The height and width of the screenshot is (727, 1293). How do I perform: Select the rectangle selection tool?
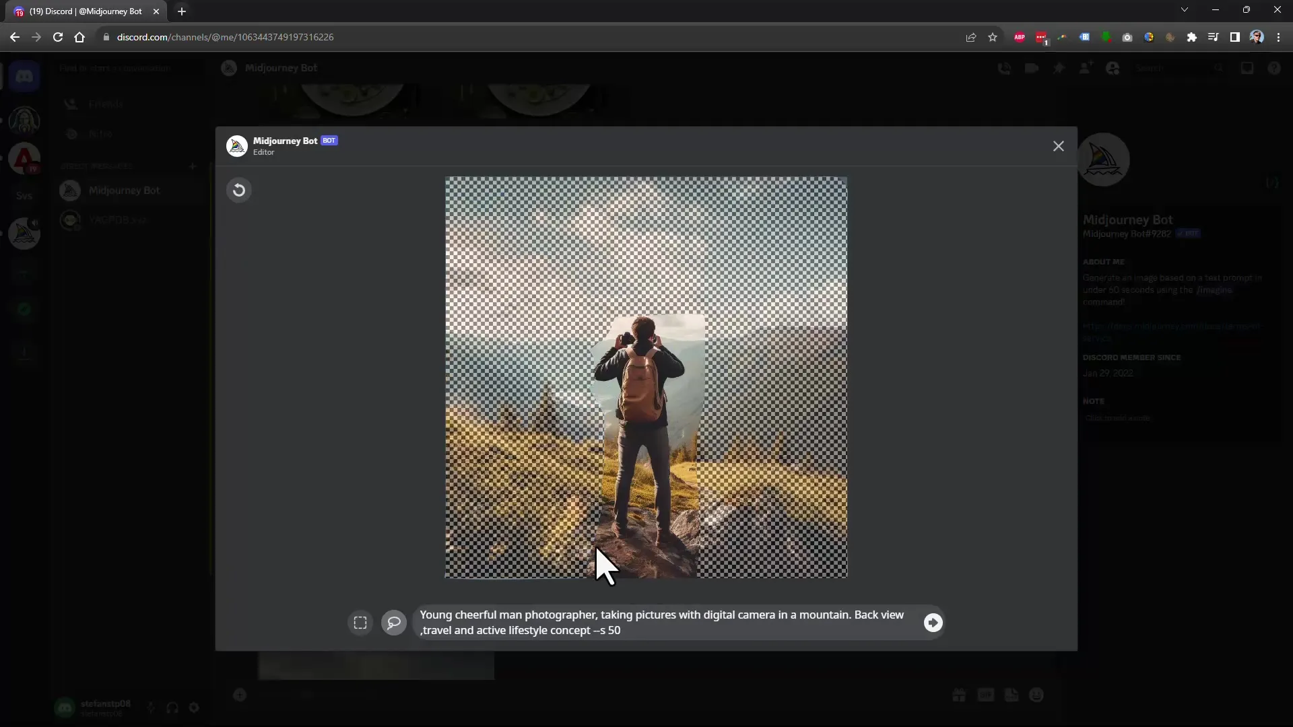[360, 623]
